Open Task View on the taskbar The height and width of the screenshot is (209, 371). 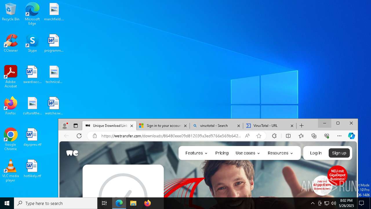point(104,203)
